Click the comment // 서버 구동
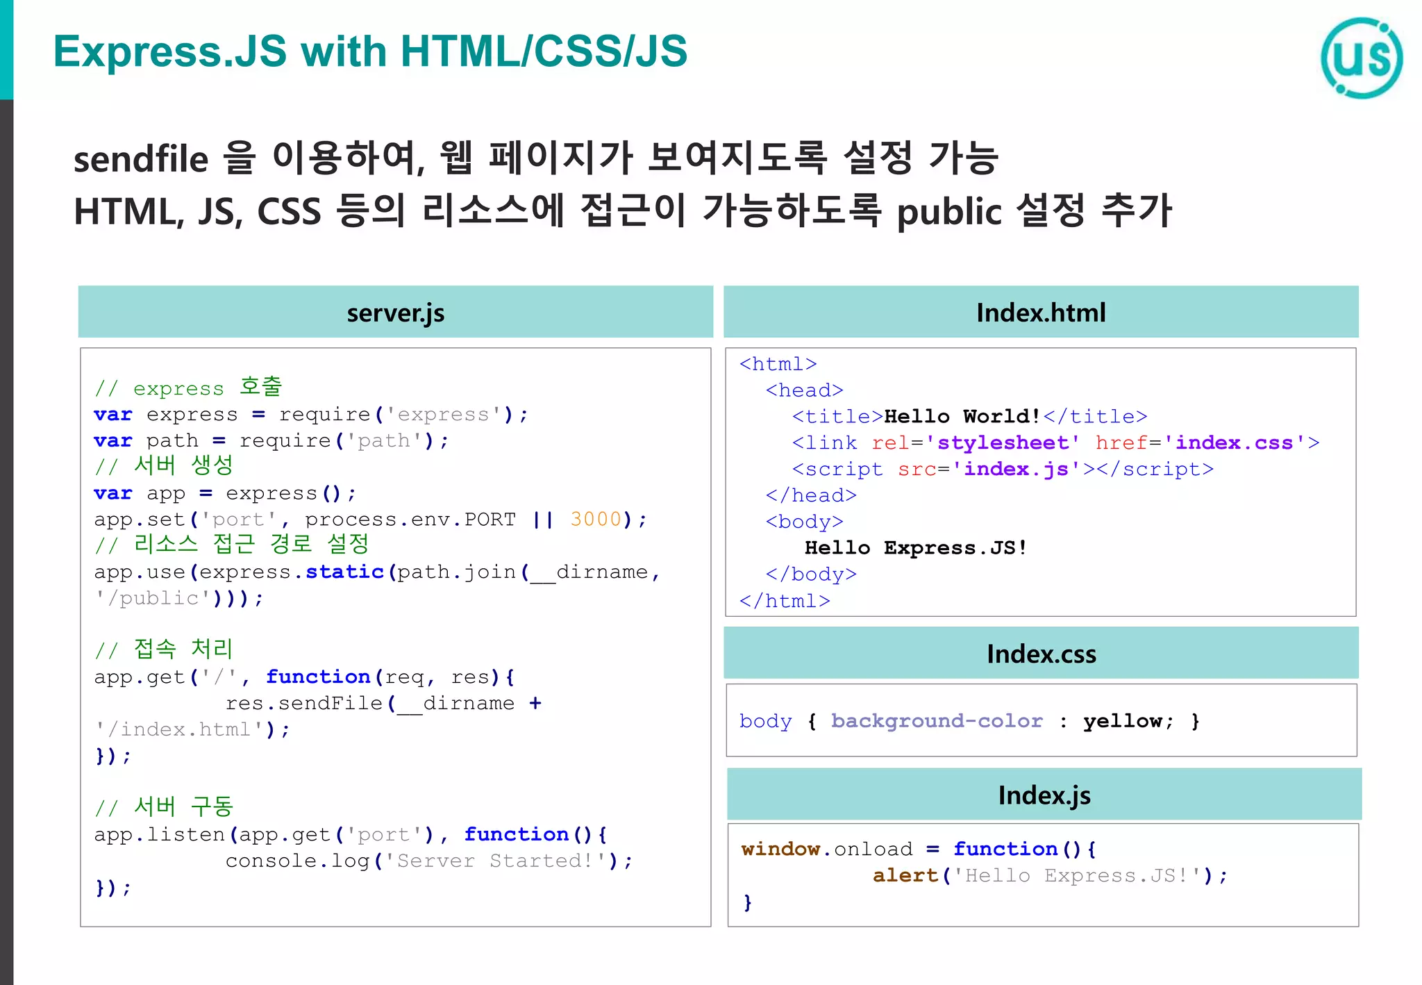The height and width of the screenshot is (985, 1422). [164, 807]
